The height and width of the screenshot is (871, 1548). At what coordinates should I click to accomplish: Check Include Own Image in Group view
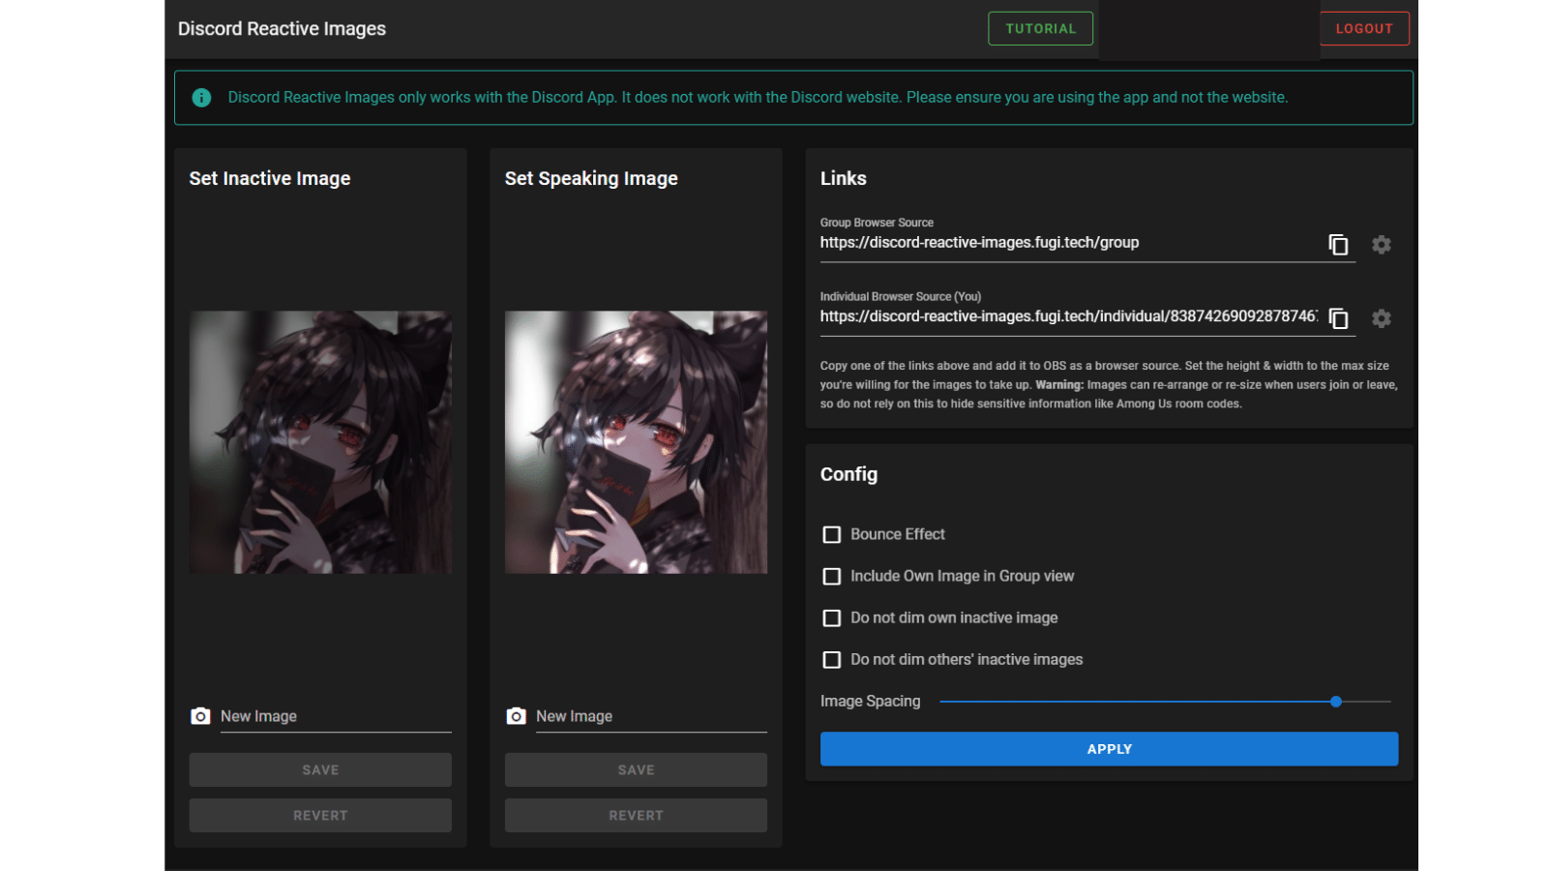click(832, 576)
